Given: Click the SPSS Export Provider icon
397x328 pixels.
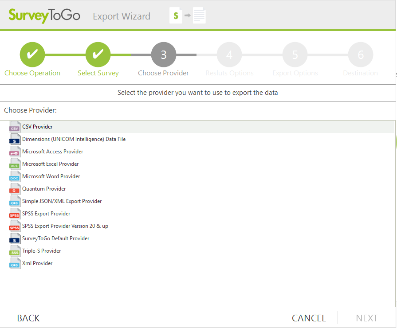Looking at the screenshot, I should click(15, 214).
